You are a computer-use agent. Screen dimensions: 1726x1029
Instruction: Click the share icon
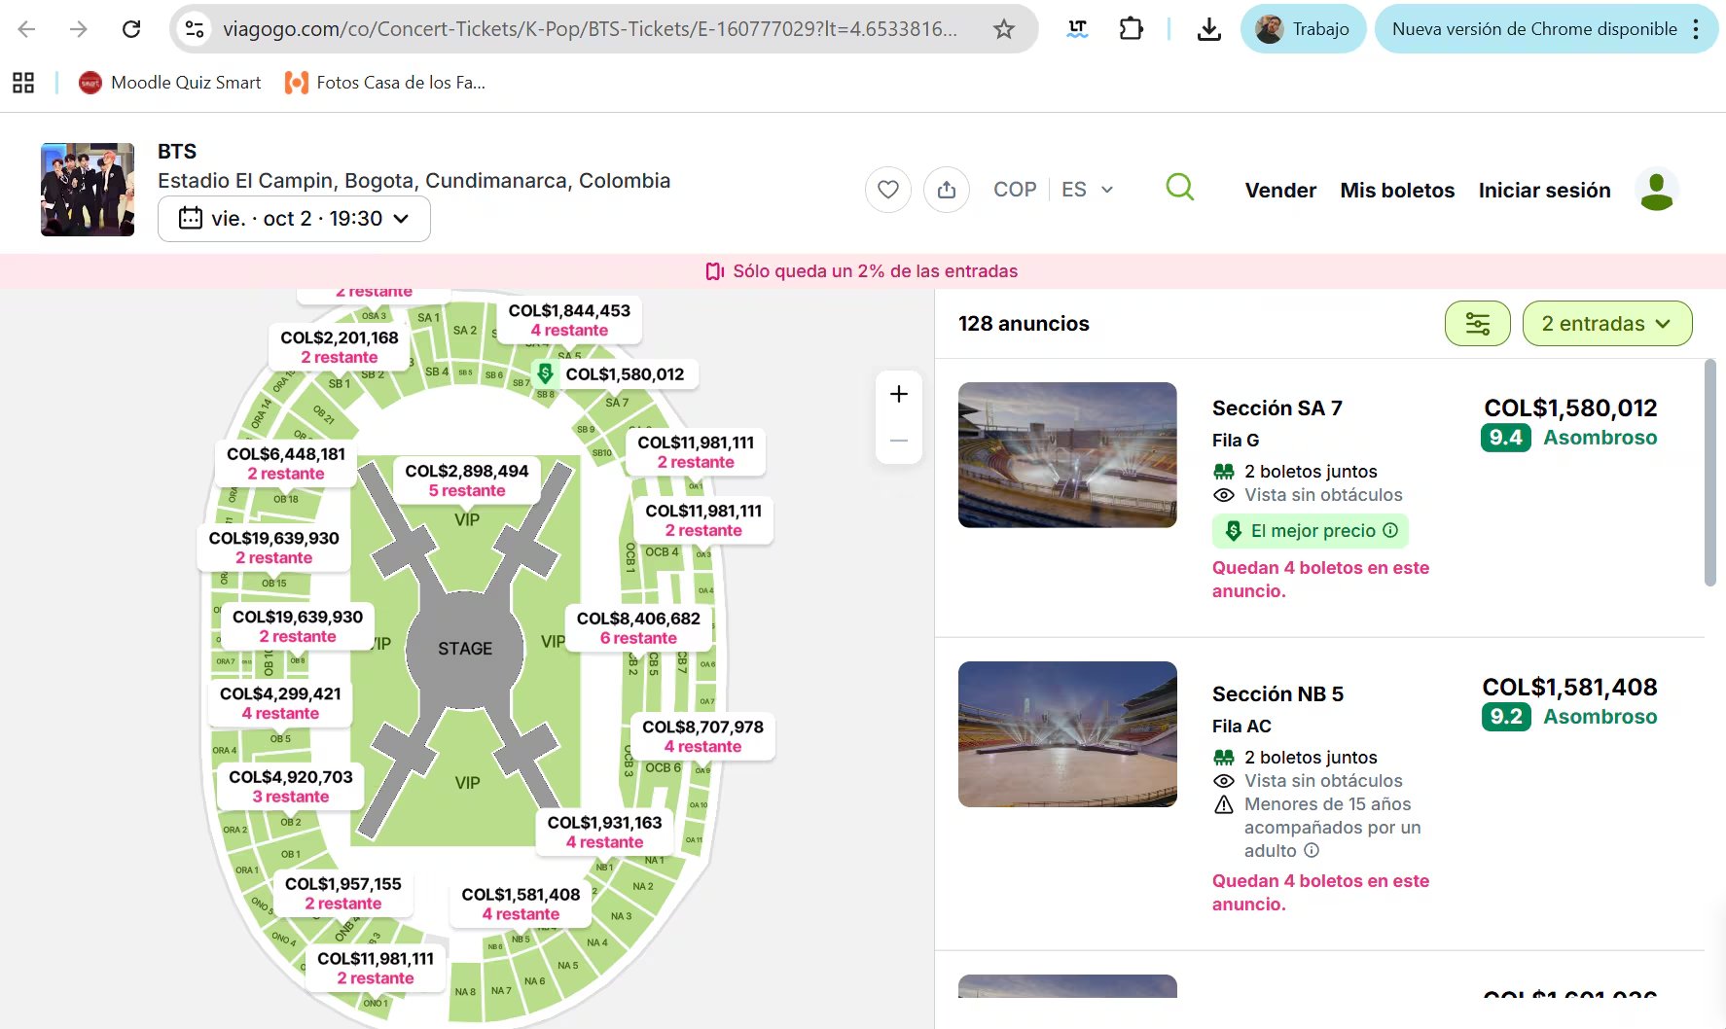point(947,190)
